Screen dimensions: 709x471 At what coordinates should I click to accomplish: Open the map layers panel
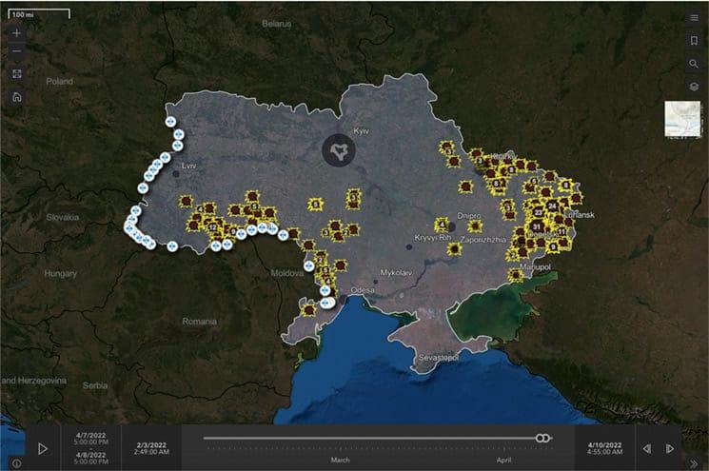pos(693,87)
